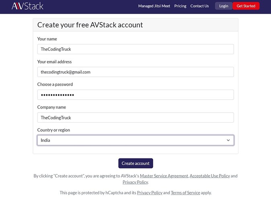
Task: Open the Pricing page
Action: pyautogui.click(x=180, y=6)
